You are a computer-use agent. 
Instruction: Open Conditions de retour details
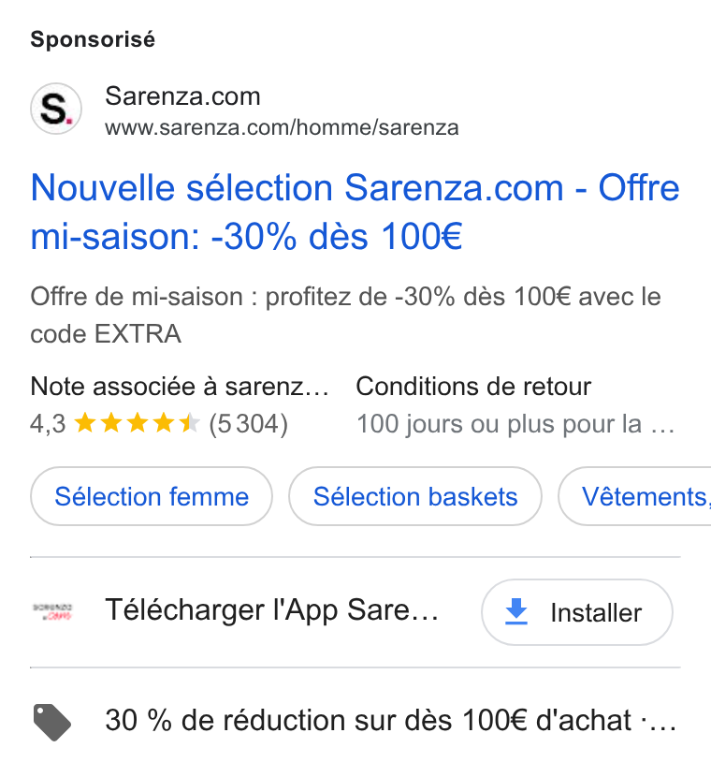[x=473, y=387]
